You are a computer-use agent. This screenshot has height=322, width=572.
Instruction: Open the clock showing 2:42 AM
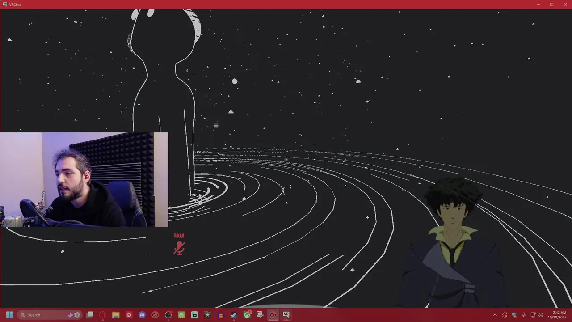(557, 315)
